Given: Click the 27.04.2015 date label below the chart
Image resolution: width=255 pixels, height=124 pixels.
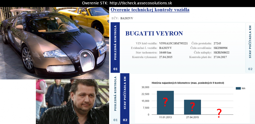Looking at the screenshot, I should (192, 117).
